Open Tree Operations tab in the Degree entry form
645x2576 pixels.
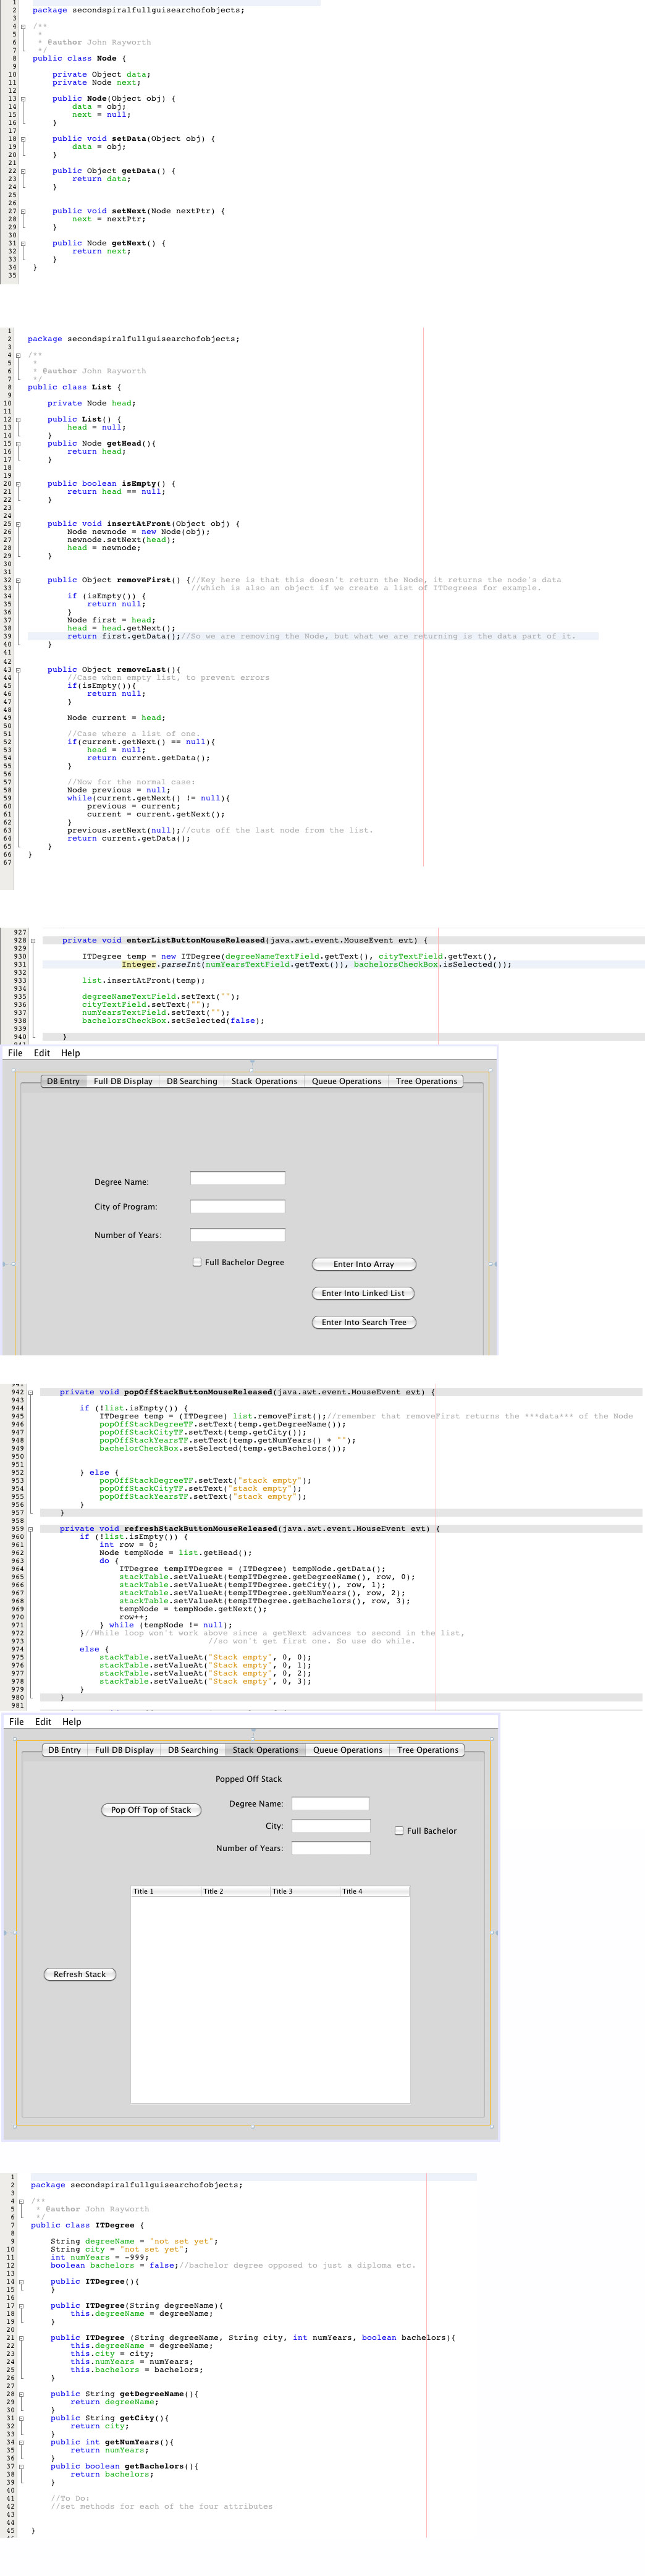(426, 1081)
